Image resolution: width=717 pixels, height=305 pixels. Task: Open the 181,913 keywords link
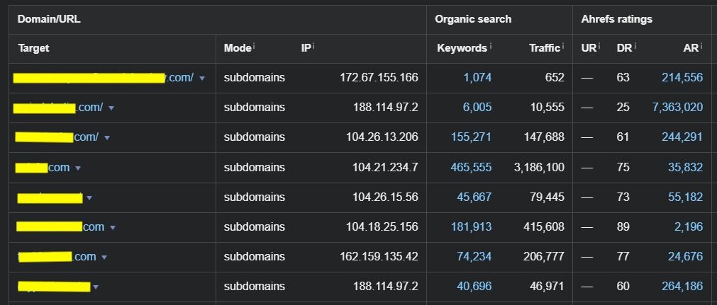click(471, 227)
